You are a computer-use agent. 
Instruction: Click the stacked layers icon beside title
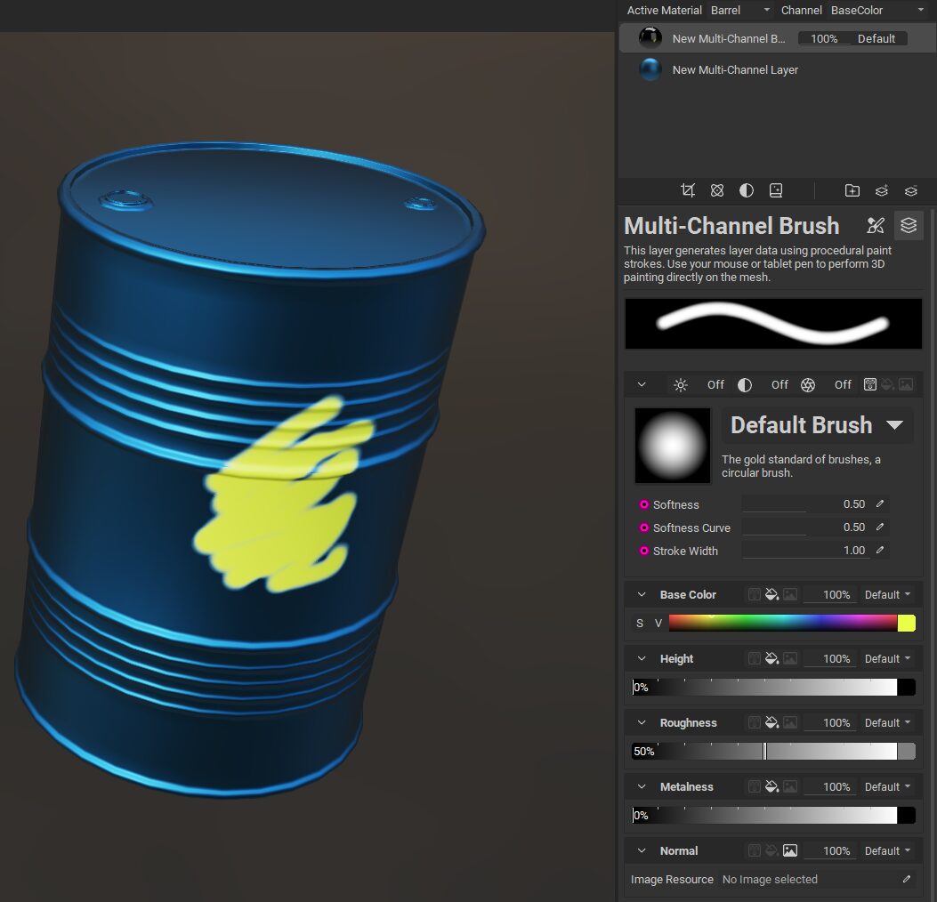click(908, 225)
